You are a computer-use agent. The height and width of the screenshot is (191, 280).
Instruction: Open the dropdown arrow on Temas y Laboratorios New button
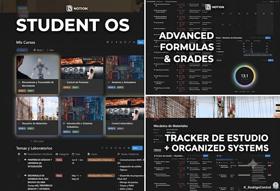tap(141, 148)
